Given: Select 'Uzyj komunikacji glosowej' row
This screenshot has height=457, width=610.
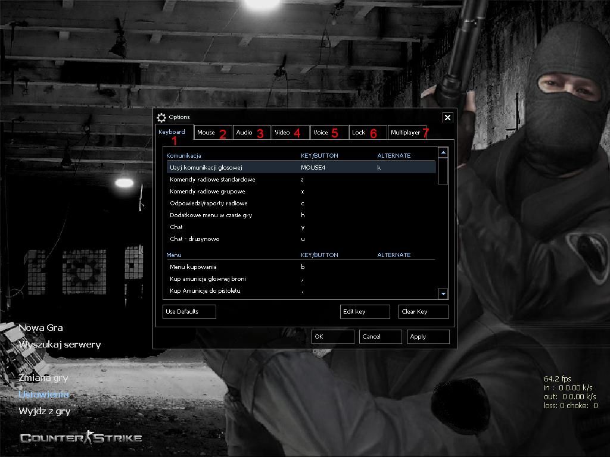Looking at the screenshot, I should (301, 167).
